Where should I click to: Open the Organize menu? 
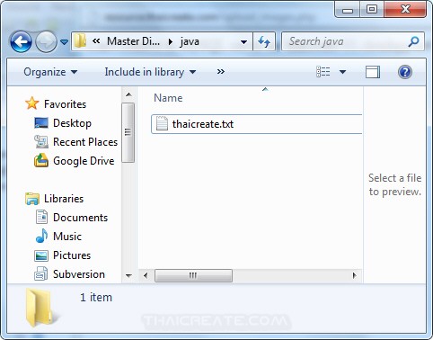tap(50, 72)
